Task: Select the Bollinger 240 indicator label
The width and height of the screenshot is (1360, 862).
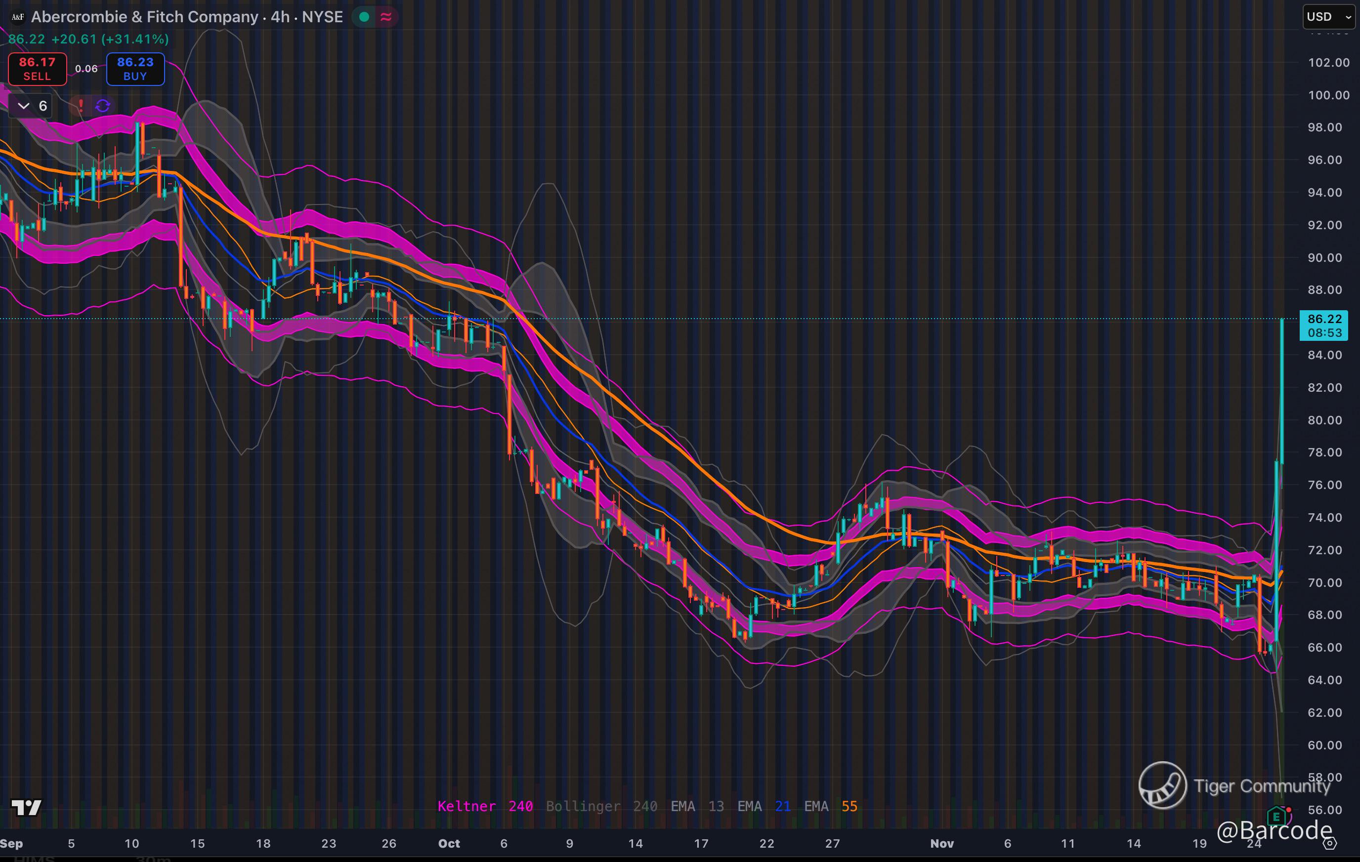Action: click(x=601, y=806)
